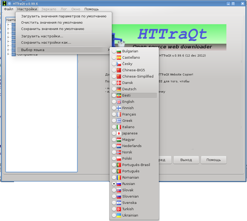Image resolution: width=247 pixels, height=221 pixels.
Task: Click the Finnish flag icon
Action: [119, 108]
